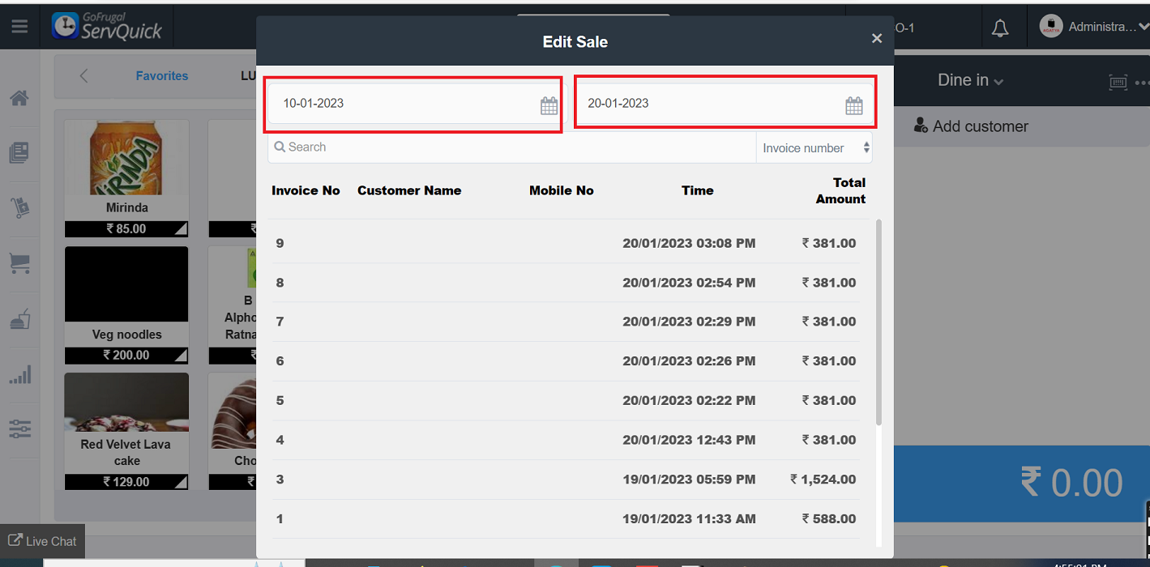Click the Veg noodles ₹ 200.00 price bar
1150x567 pixels.
coord(126,356)
